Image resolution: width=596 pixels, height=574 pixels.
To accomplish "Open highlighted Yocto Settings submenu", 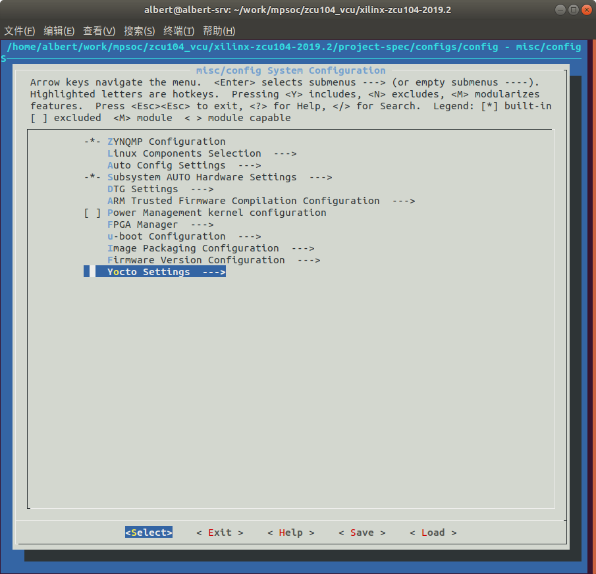I will pyautogui.click(x=155, y=272).
